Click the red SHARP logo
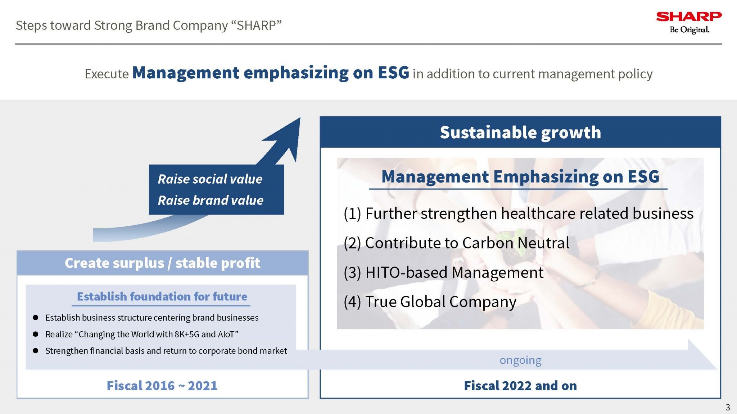Screen dimensions: 737x414 tap(689, 17)
